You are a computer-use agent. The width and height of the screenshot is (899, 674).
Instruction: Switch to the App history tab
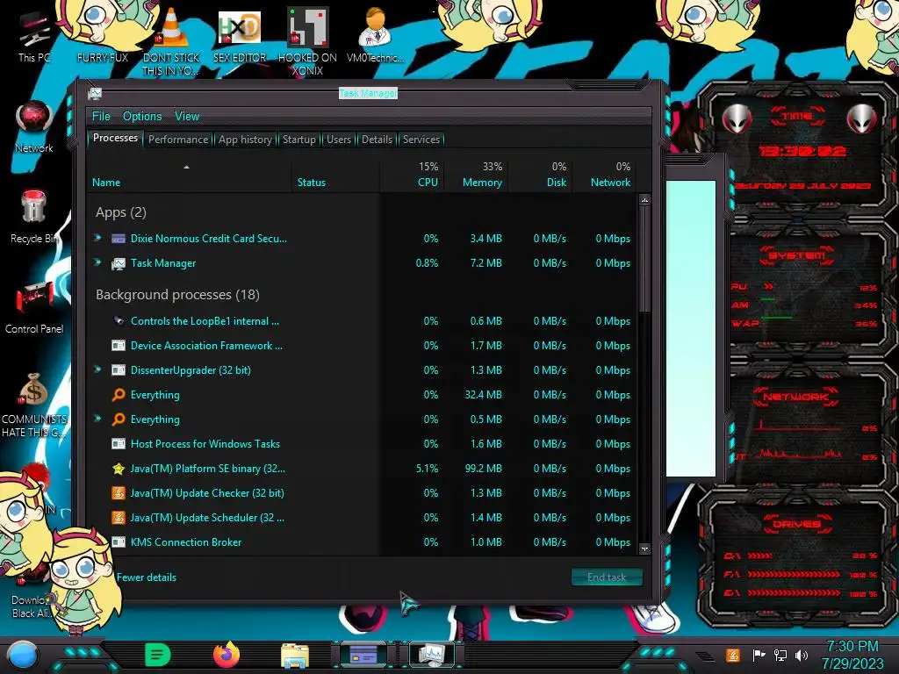coord(245,140)
